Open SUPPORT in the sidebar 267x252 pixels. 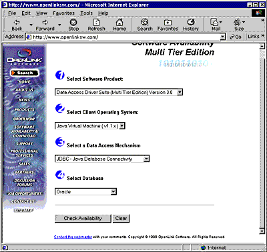click(x=24, y=144)
